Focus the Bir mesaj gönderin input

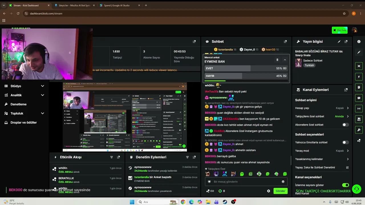pyautogui.click(x=246, y=182)
